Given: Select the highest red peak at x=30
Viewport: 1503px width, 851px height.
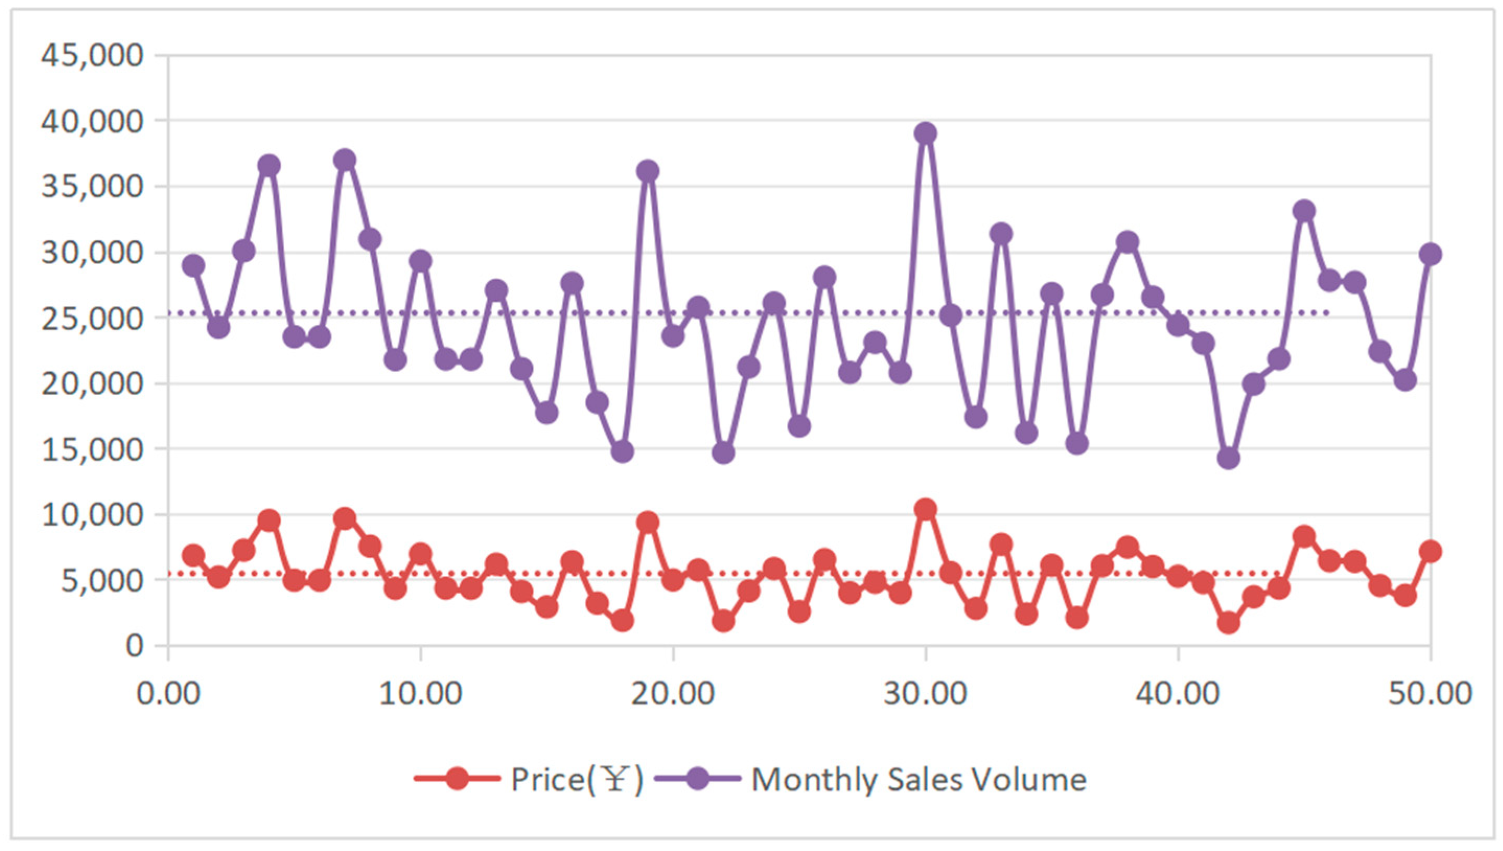Looking at the screenshot, I should click(925, 510).
